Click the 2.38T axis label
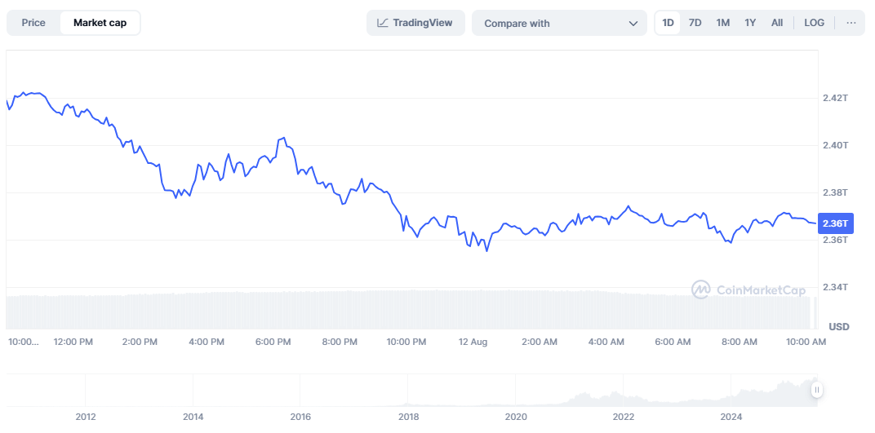875x433 pixels. (x=835, y=192)
